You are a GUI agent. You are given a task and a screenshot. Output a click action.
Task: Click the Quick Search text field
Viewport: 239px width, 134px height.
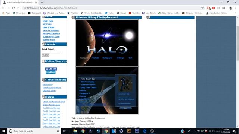[51, 52]
